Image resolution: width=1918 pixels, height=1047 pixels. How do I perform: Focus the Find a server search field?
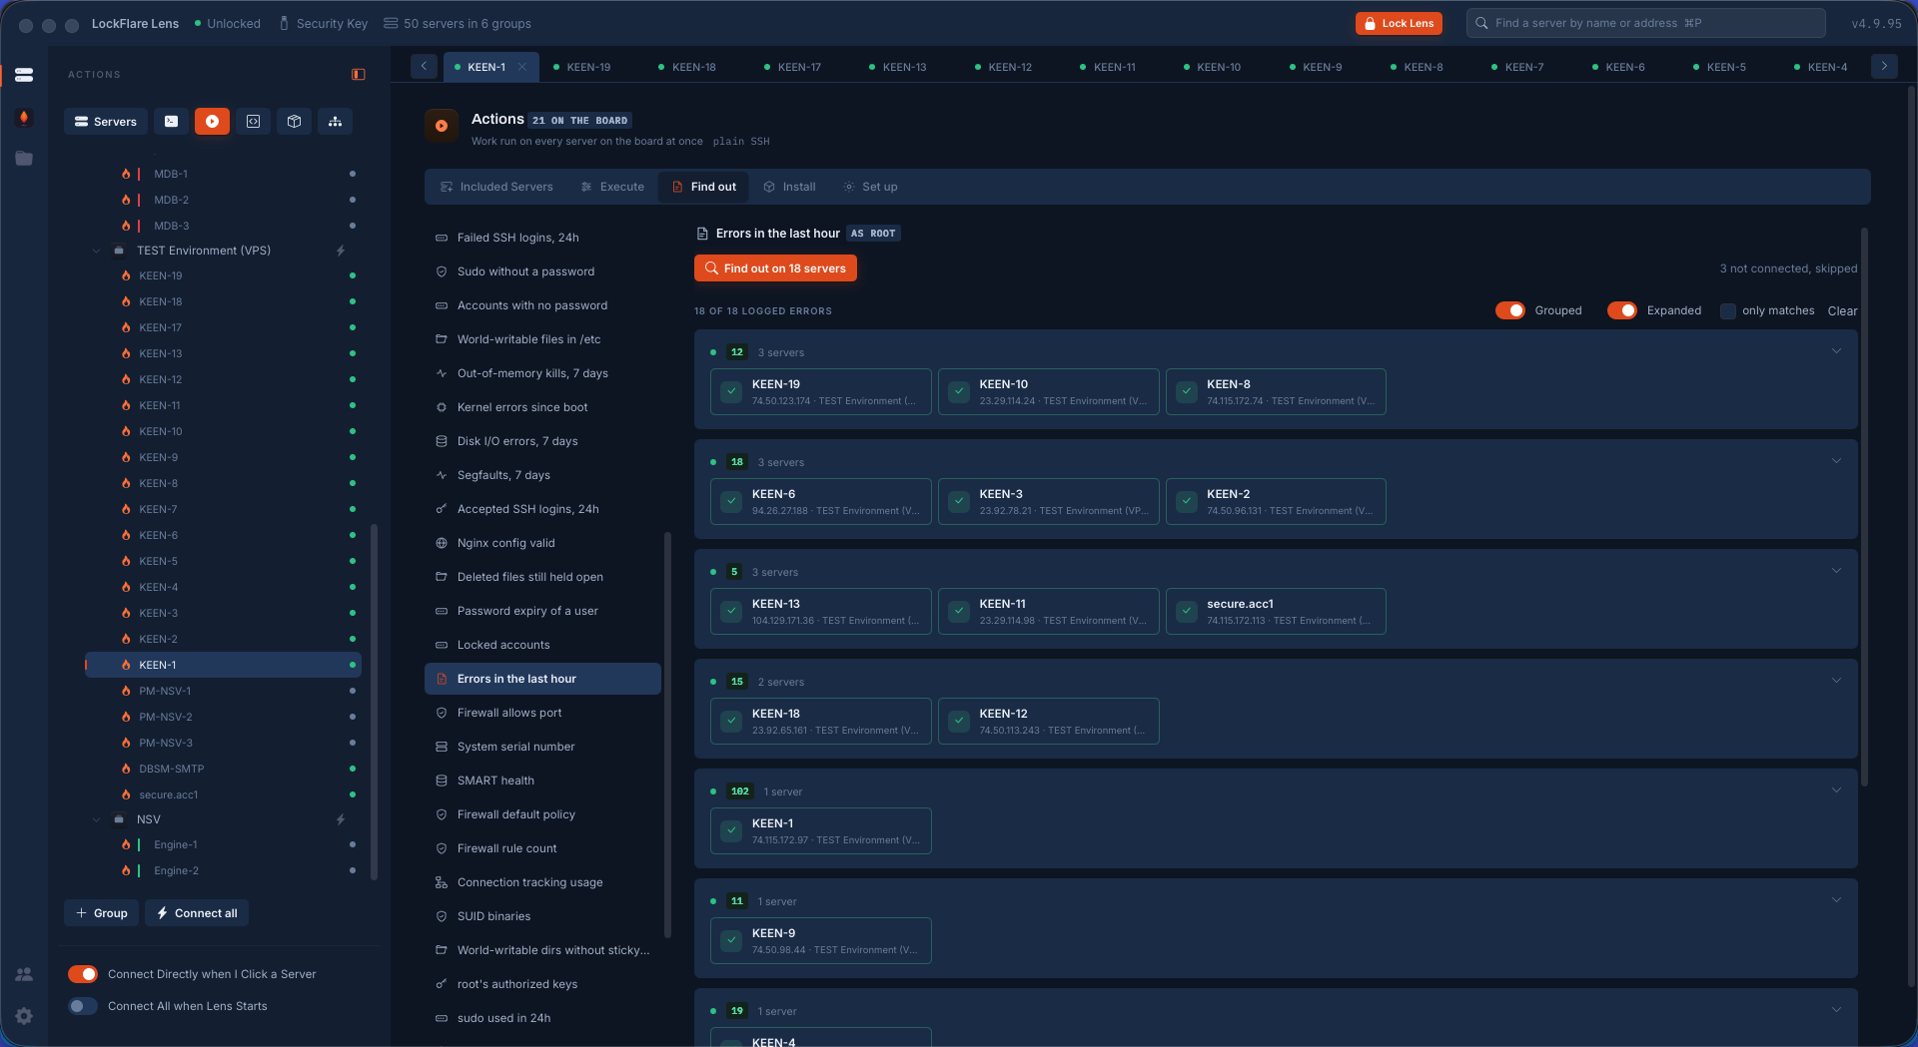[x=1645, y=23]
